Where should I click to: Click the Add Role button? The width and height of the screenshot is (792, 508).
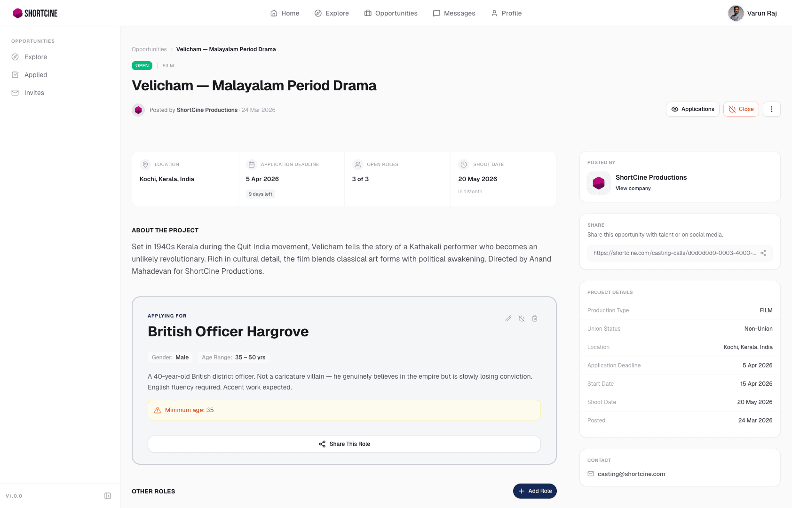coord(535,491)
